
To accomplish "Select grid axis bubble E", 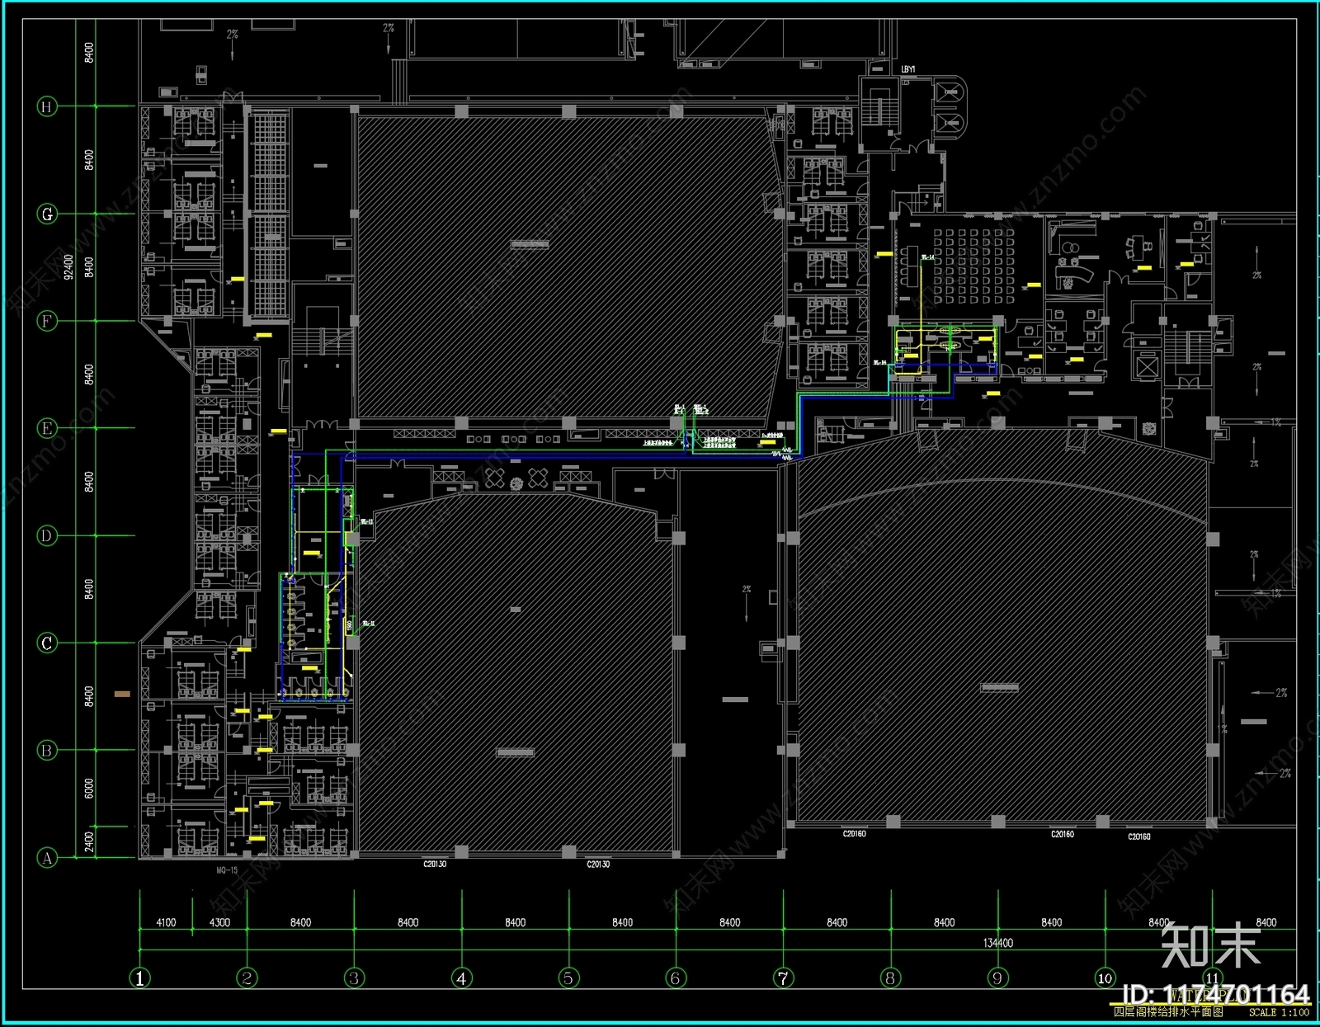I will 47,428.
